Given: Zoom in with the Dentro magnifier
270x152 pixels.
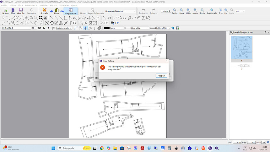Looking at the screenshot, I should [x=175, y=11].
